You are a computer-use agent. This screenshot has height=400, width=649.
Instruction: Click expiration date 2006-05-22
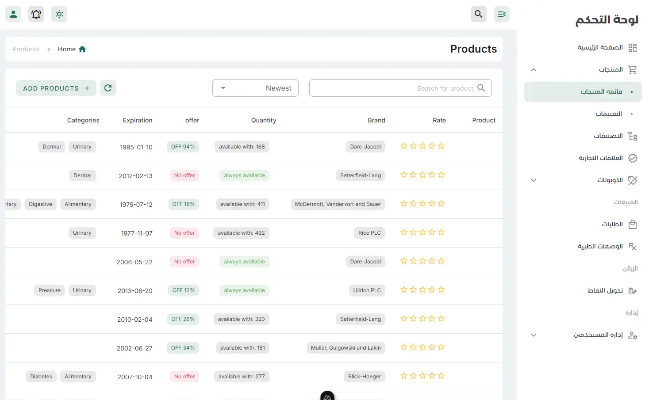(x=134, y=262)
